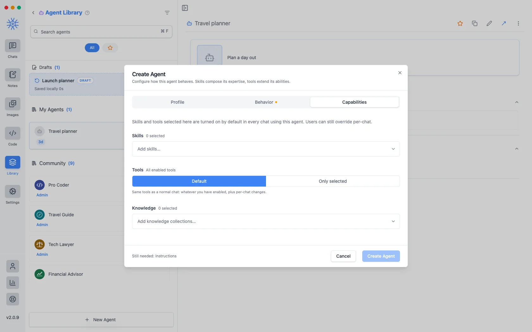Click the Travel planner header title

(x=212, y=23)
